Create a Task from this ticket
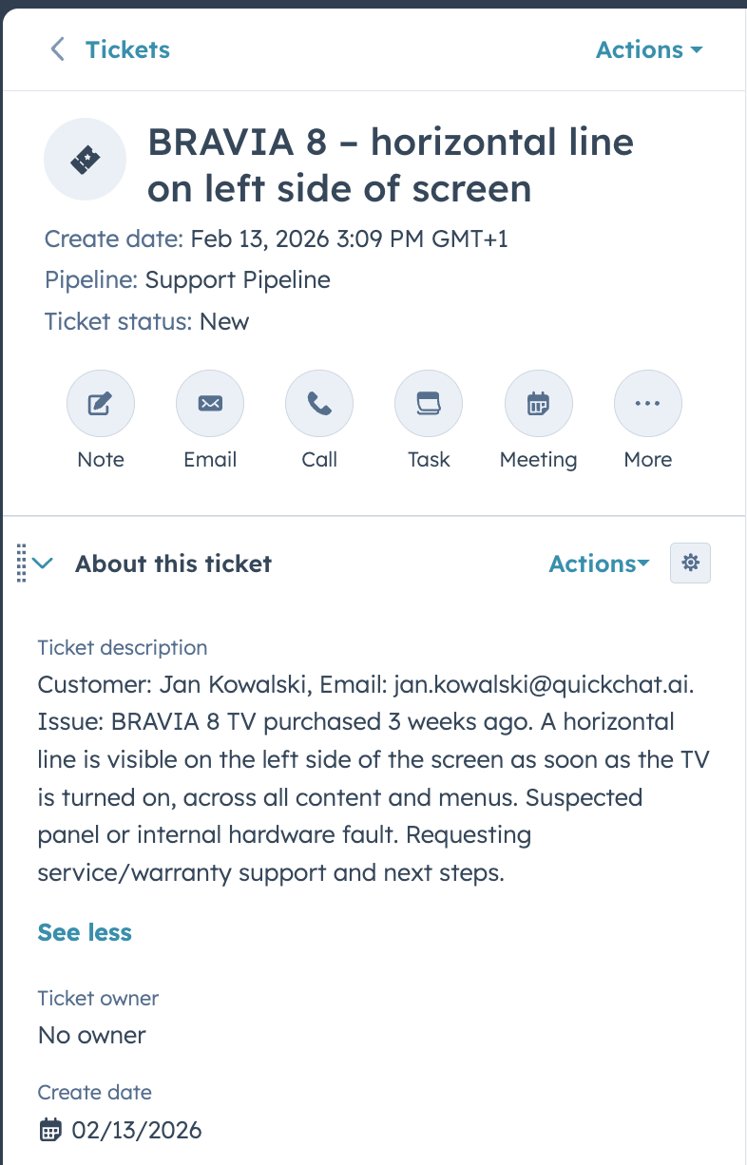Viewport: 747px width, 1165px height. tap(429, 403)
